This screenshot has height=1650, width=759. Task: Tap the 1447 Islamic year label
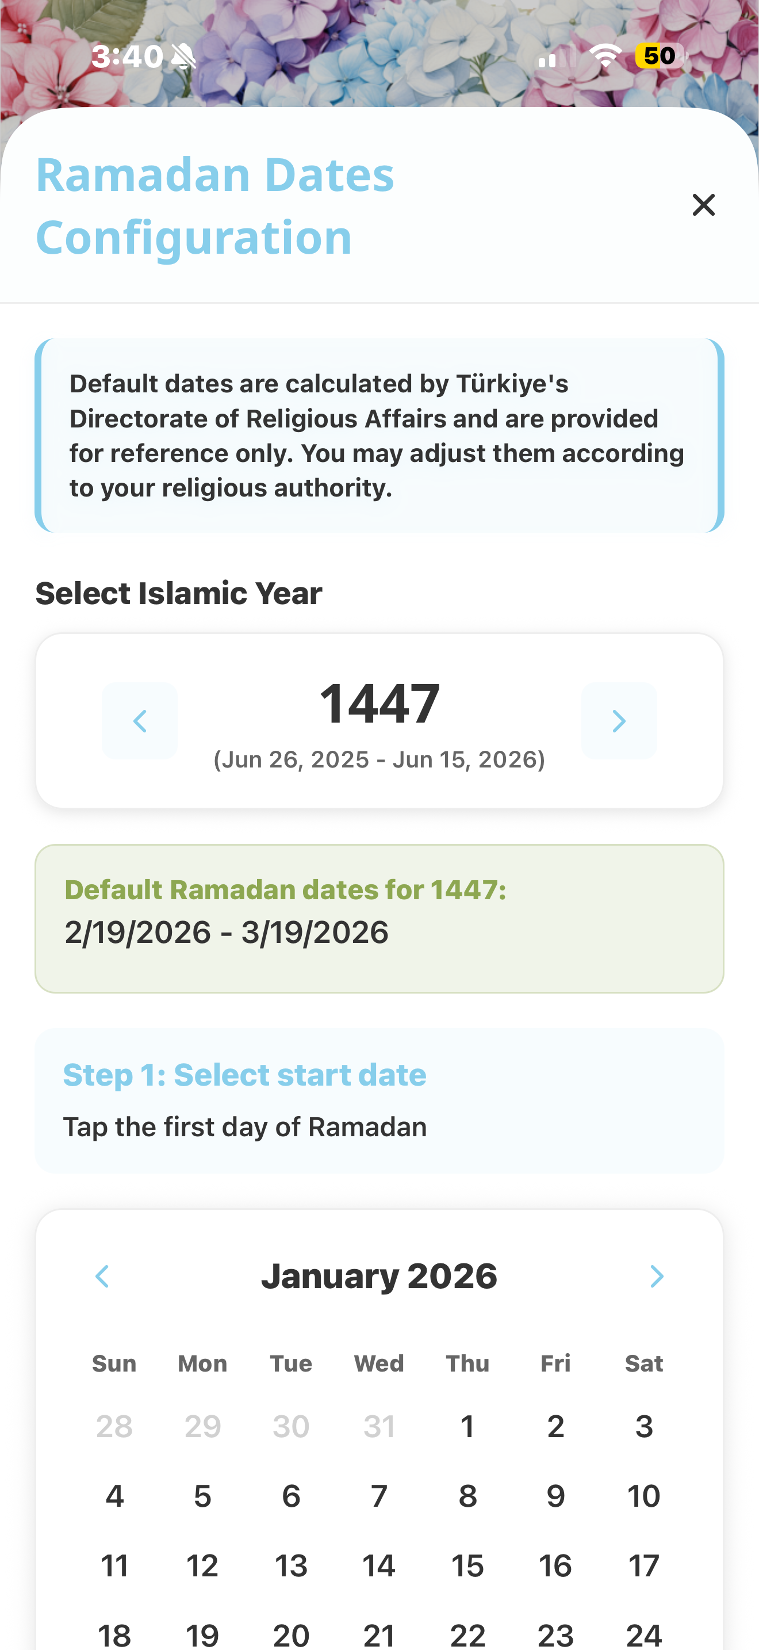click(379, 703)
